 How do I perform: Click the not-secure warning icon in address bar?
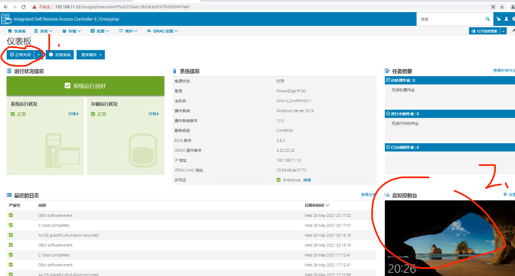pyautogui.click(x=34, y=7)
